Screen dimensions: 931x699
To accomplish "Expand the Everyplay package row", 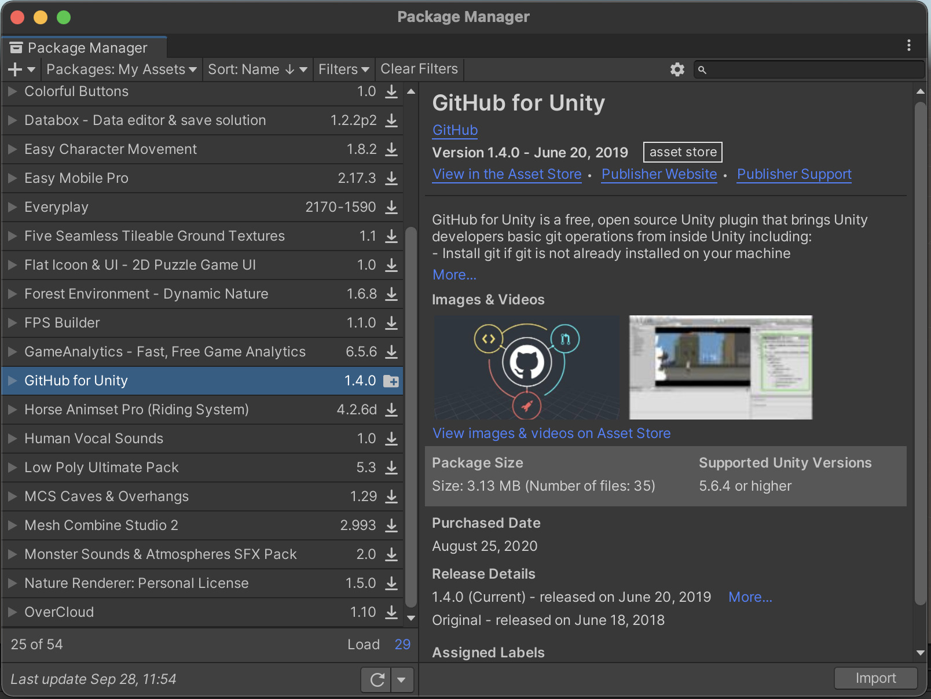I will pos(12,207).
